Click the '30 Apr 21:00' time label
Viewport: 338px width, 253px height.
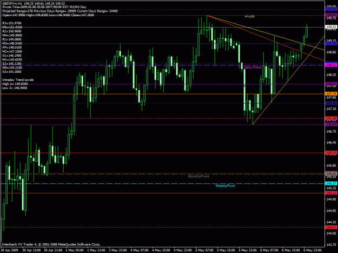click(x=53, y=250)
